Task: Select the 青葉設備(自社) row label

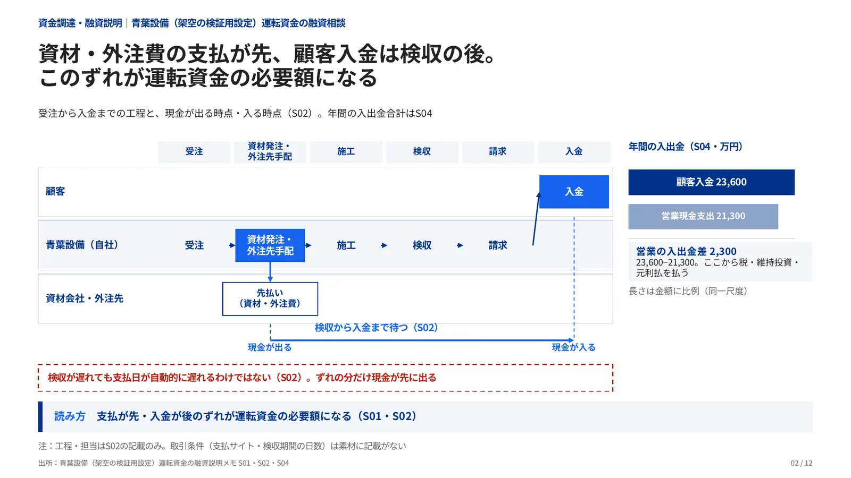Action: (82, 245)
